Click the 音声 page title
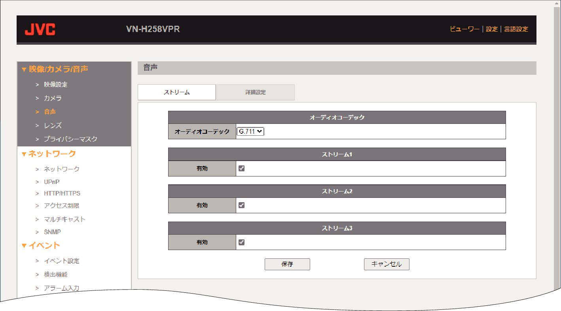The image size is (561, 311). pos(150,68)
